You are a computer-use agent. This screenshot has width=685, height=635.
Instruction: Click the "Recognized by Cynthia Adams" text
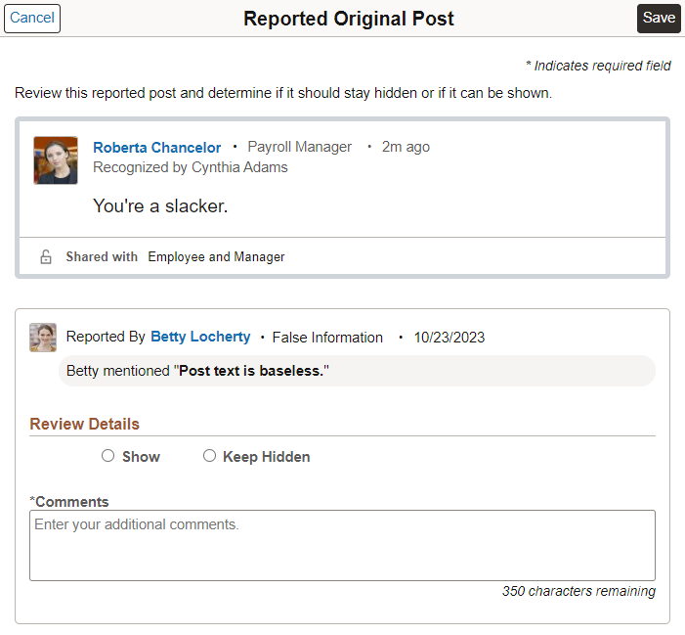pos(191,167)
